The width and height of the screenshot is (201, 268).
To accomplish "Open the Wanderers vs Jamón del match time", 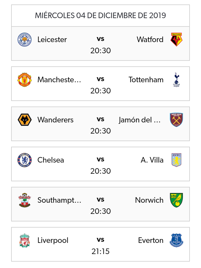I will click(x=100, y=131).
